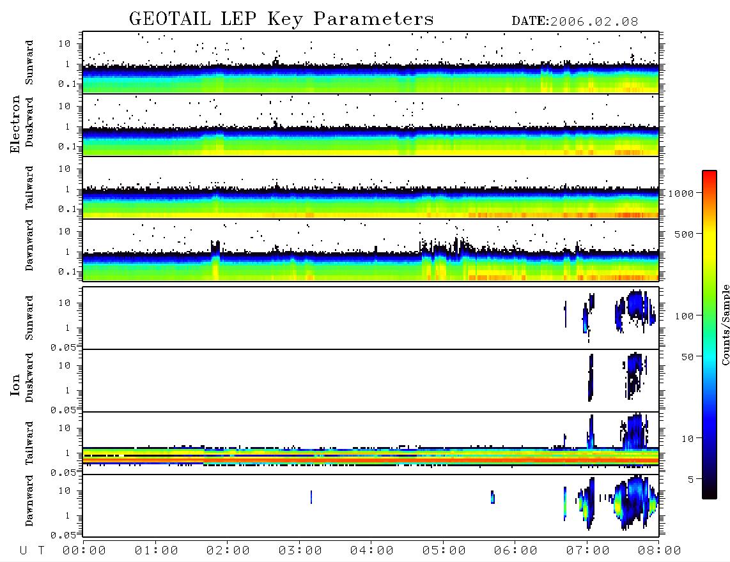This screenshot has height=562, width=730.
Task: Click the Electron Tailward spectrogram plot
Action: point(371,188)
